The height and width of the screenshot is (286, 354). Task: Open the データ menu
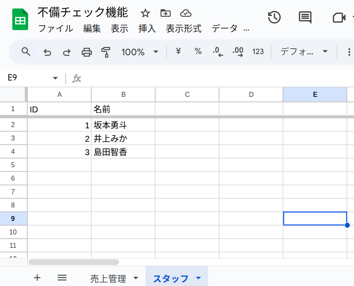coord(225,29)
